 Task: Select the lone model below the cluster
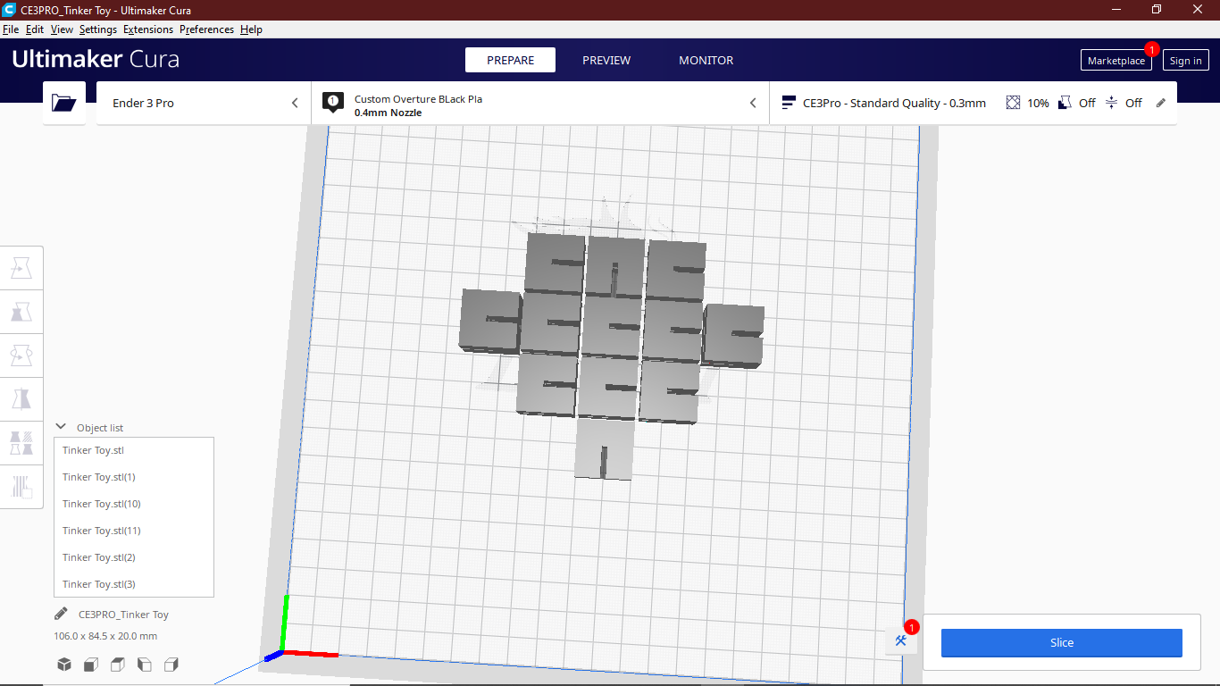[604, 449]
